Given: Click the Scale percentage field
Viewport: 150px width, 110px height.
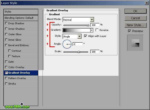Looking at the screenshot, I should click(95, 52).
